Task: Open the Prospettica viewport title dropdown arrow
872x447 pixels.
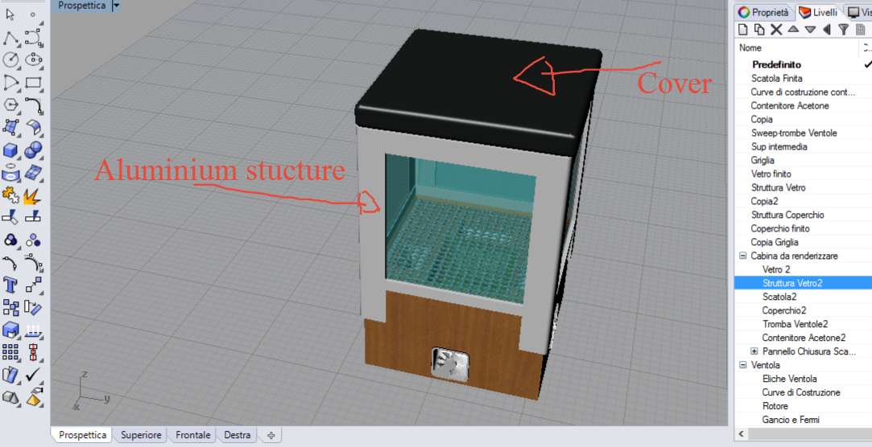Action: coord(116,6)
